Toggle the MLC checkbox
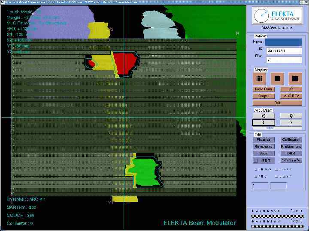The height and width of the screenshot is (231, 309). coord(256,176)
